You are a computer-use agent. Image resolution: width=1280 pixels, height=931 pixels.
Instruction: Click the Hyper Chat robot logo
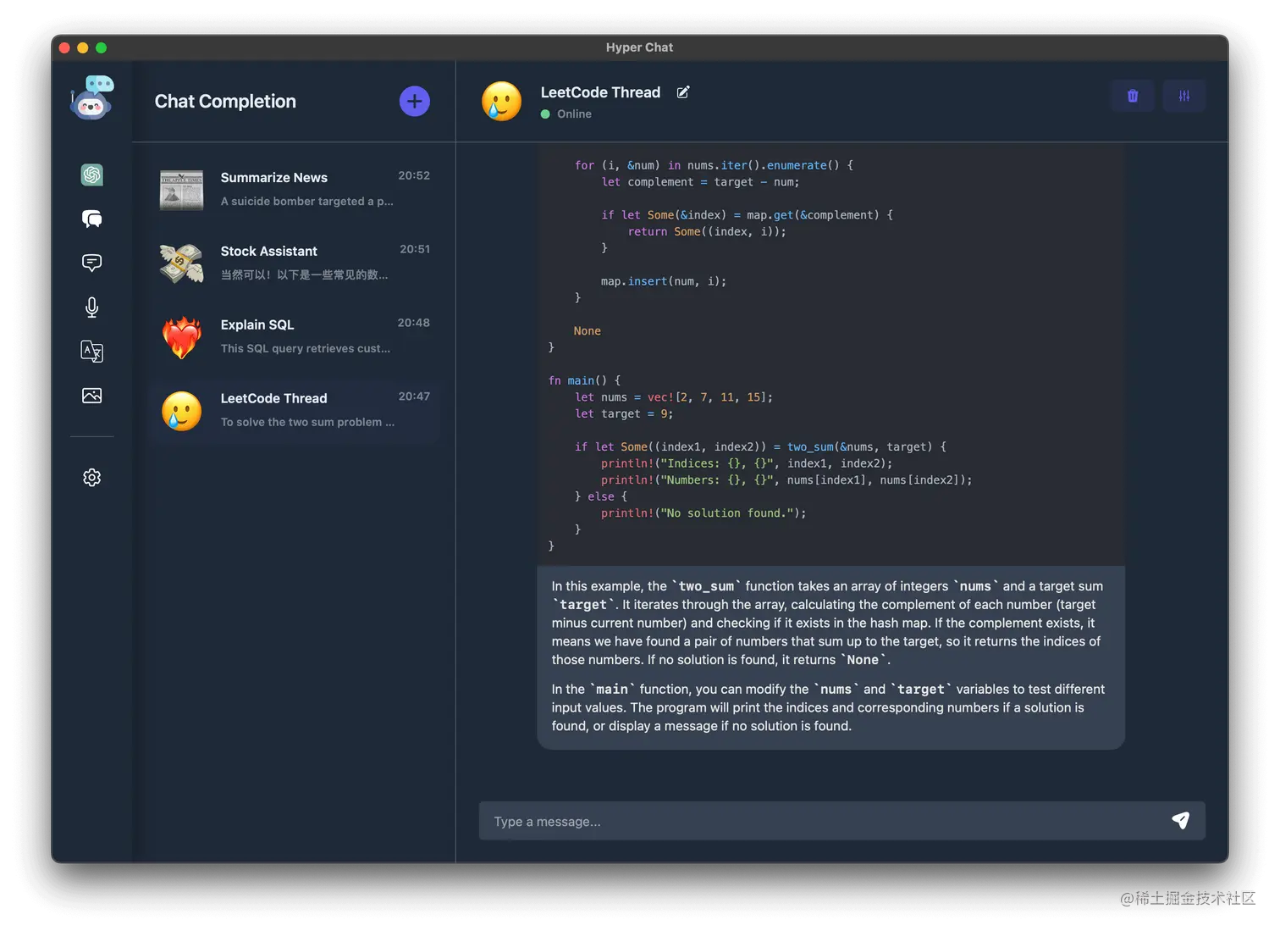[x=91, y=97]
